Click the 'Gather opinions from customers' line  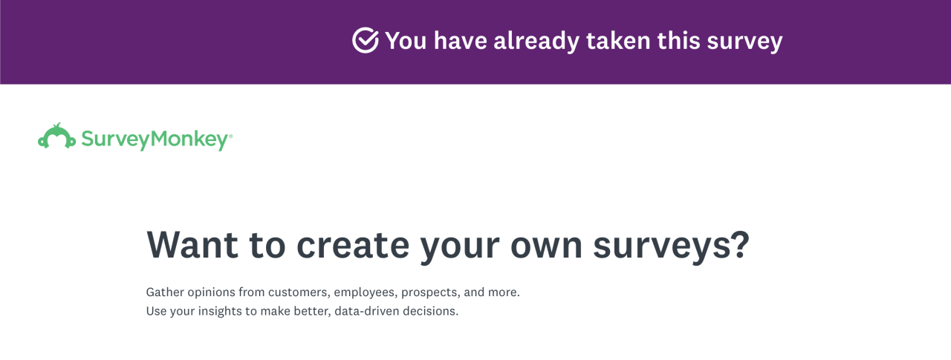(x=333, y=292)
